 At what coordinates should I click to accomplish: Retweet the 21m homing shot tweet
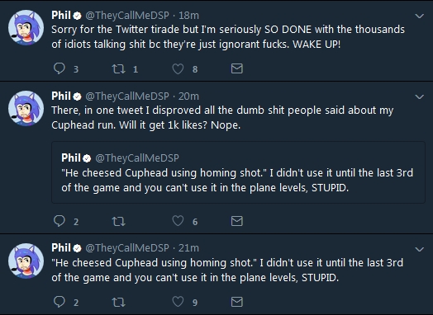(118, 303)
